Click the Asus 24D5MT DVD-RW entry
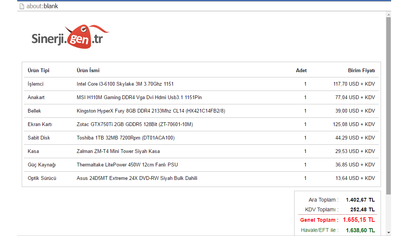 pos(137,178)
